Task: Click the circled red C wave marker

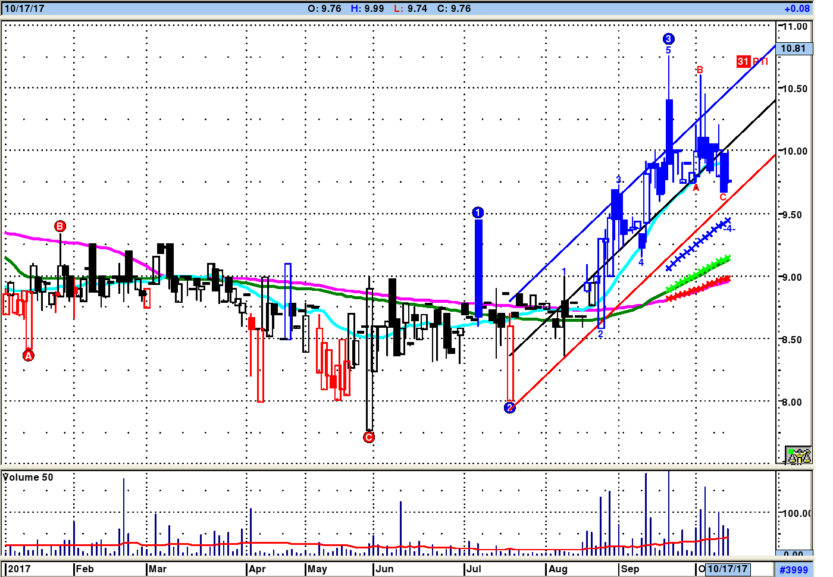Action: [369, 437]
